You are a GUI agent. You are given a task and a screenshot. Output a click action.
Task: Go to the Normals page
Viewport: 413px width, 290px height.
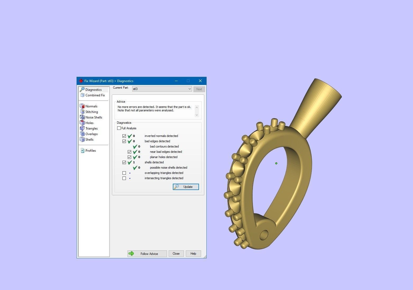91,106
